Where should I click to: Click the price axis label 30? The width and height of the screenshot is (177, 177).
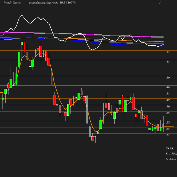pyautogui.click(x=168, y=107)
